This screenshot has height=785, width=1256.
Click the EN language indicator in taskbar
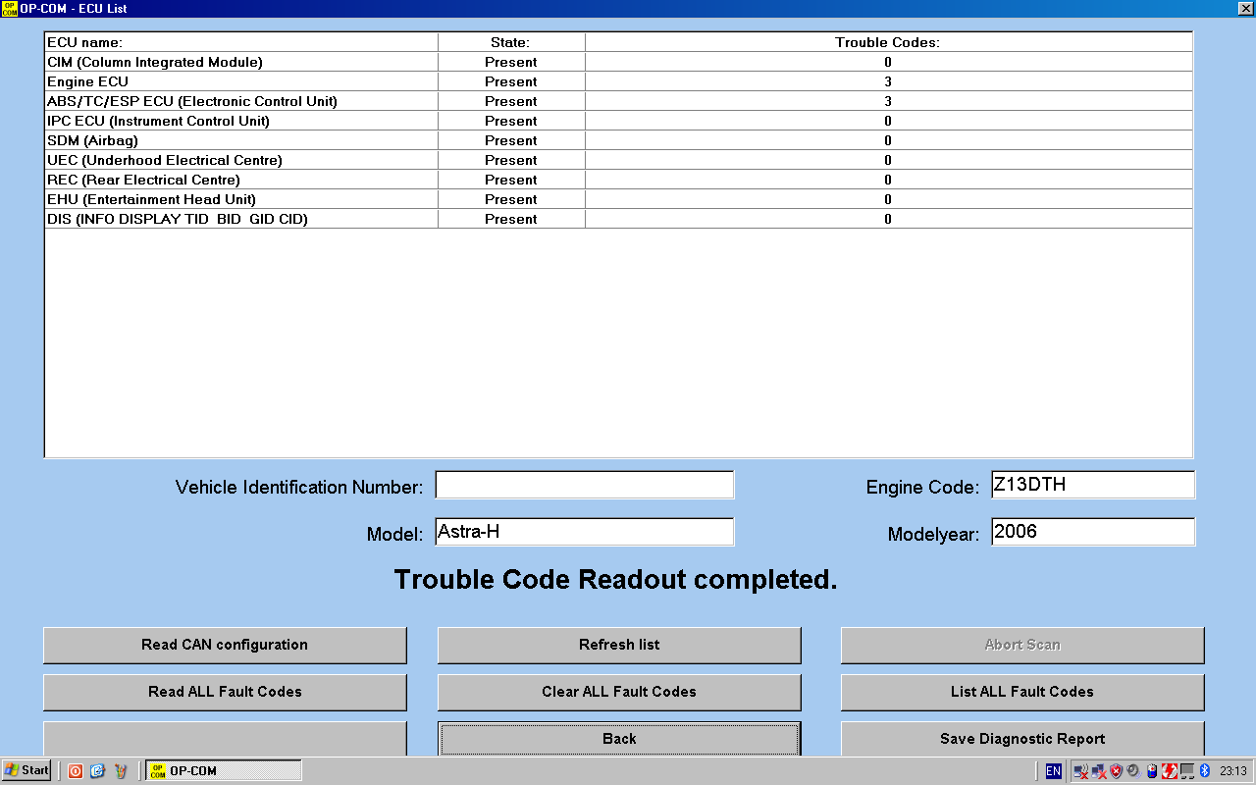[x=1054, y=771]
